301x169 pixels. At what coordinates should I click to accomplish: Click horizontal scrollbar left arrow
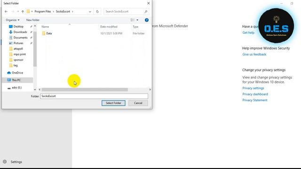pos(40,90)
